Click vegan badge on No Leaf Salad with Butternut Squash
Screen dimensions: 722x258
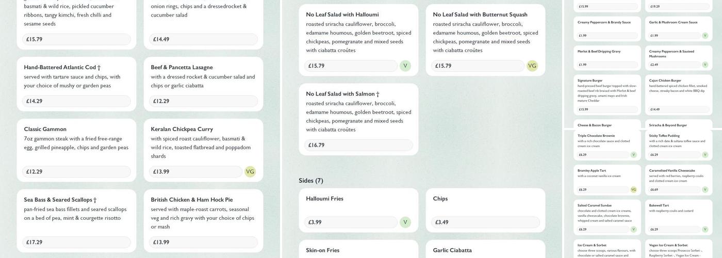[x=532, y=66]
